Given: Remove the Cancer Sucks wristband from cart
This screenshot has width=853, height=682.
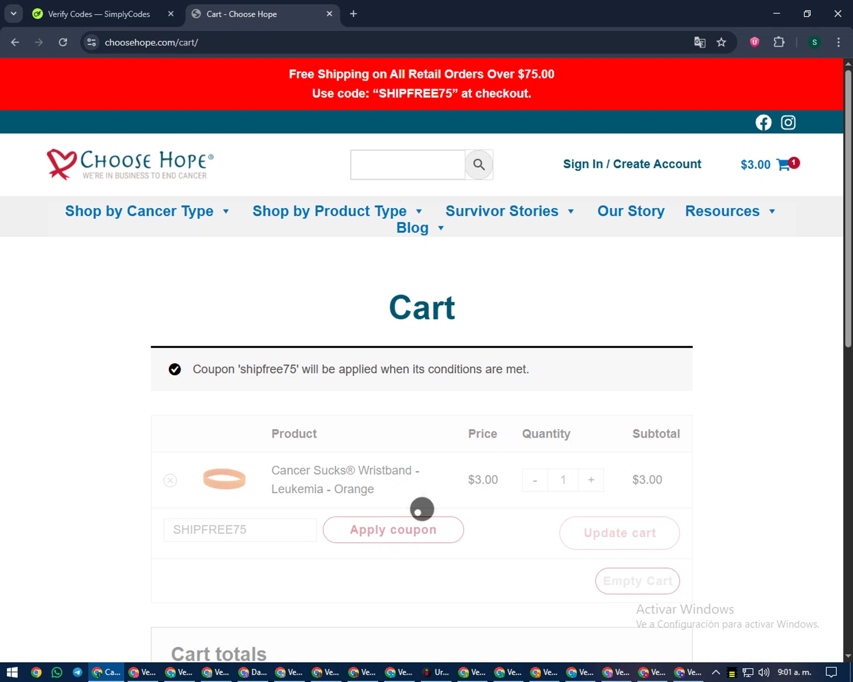Looking at the screenshot, I should (170, 480).
